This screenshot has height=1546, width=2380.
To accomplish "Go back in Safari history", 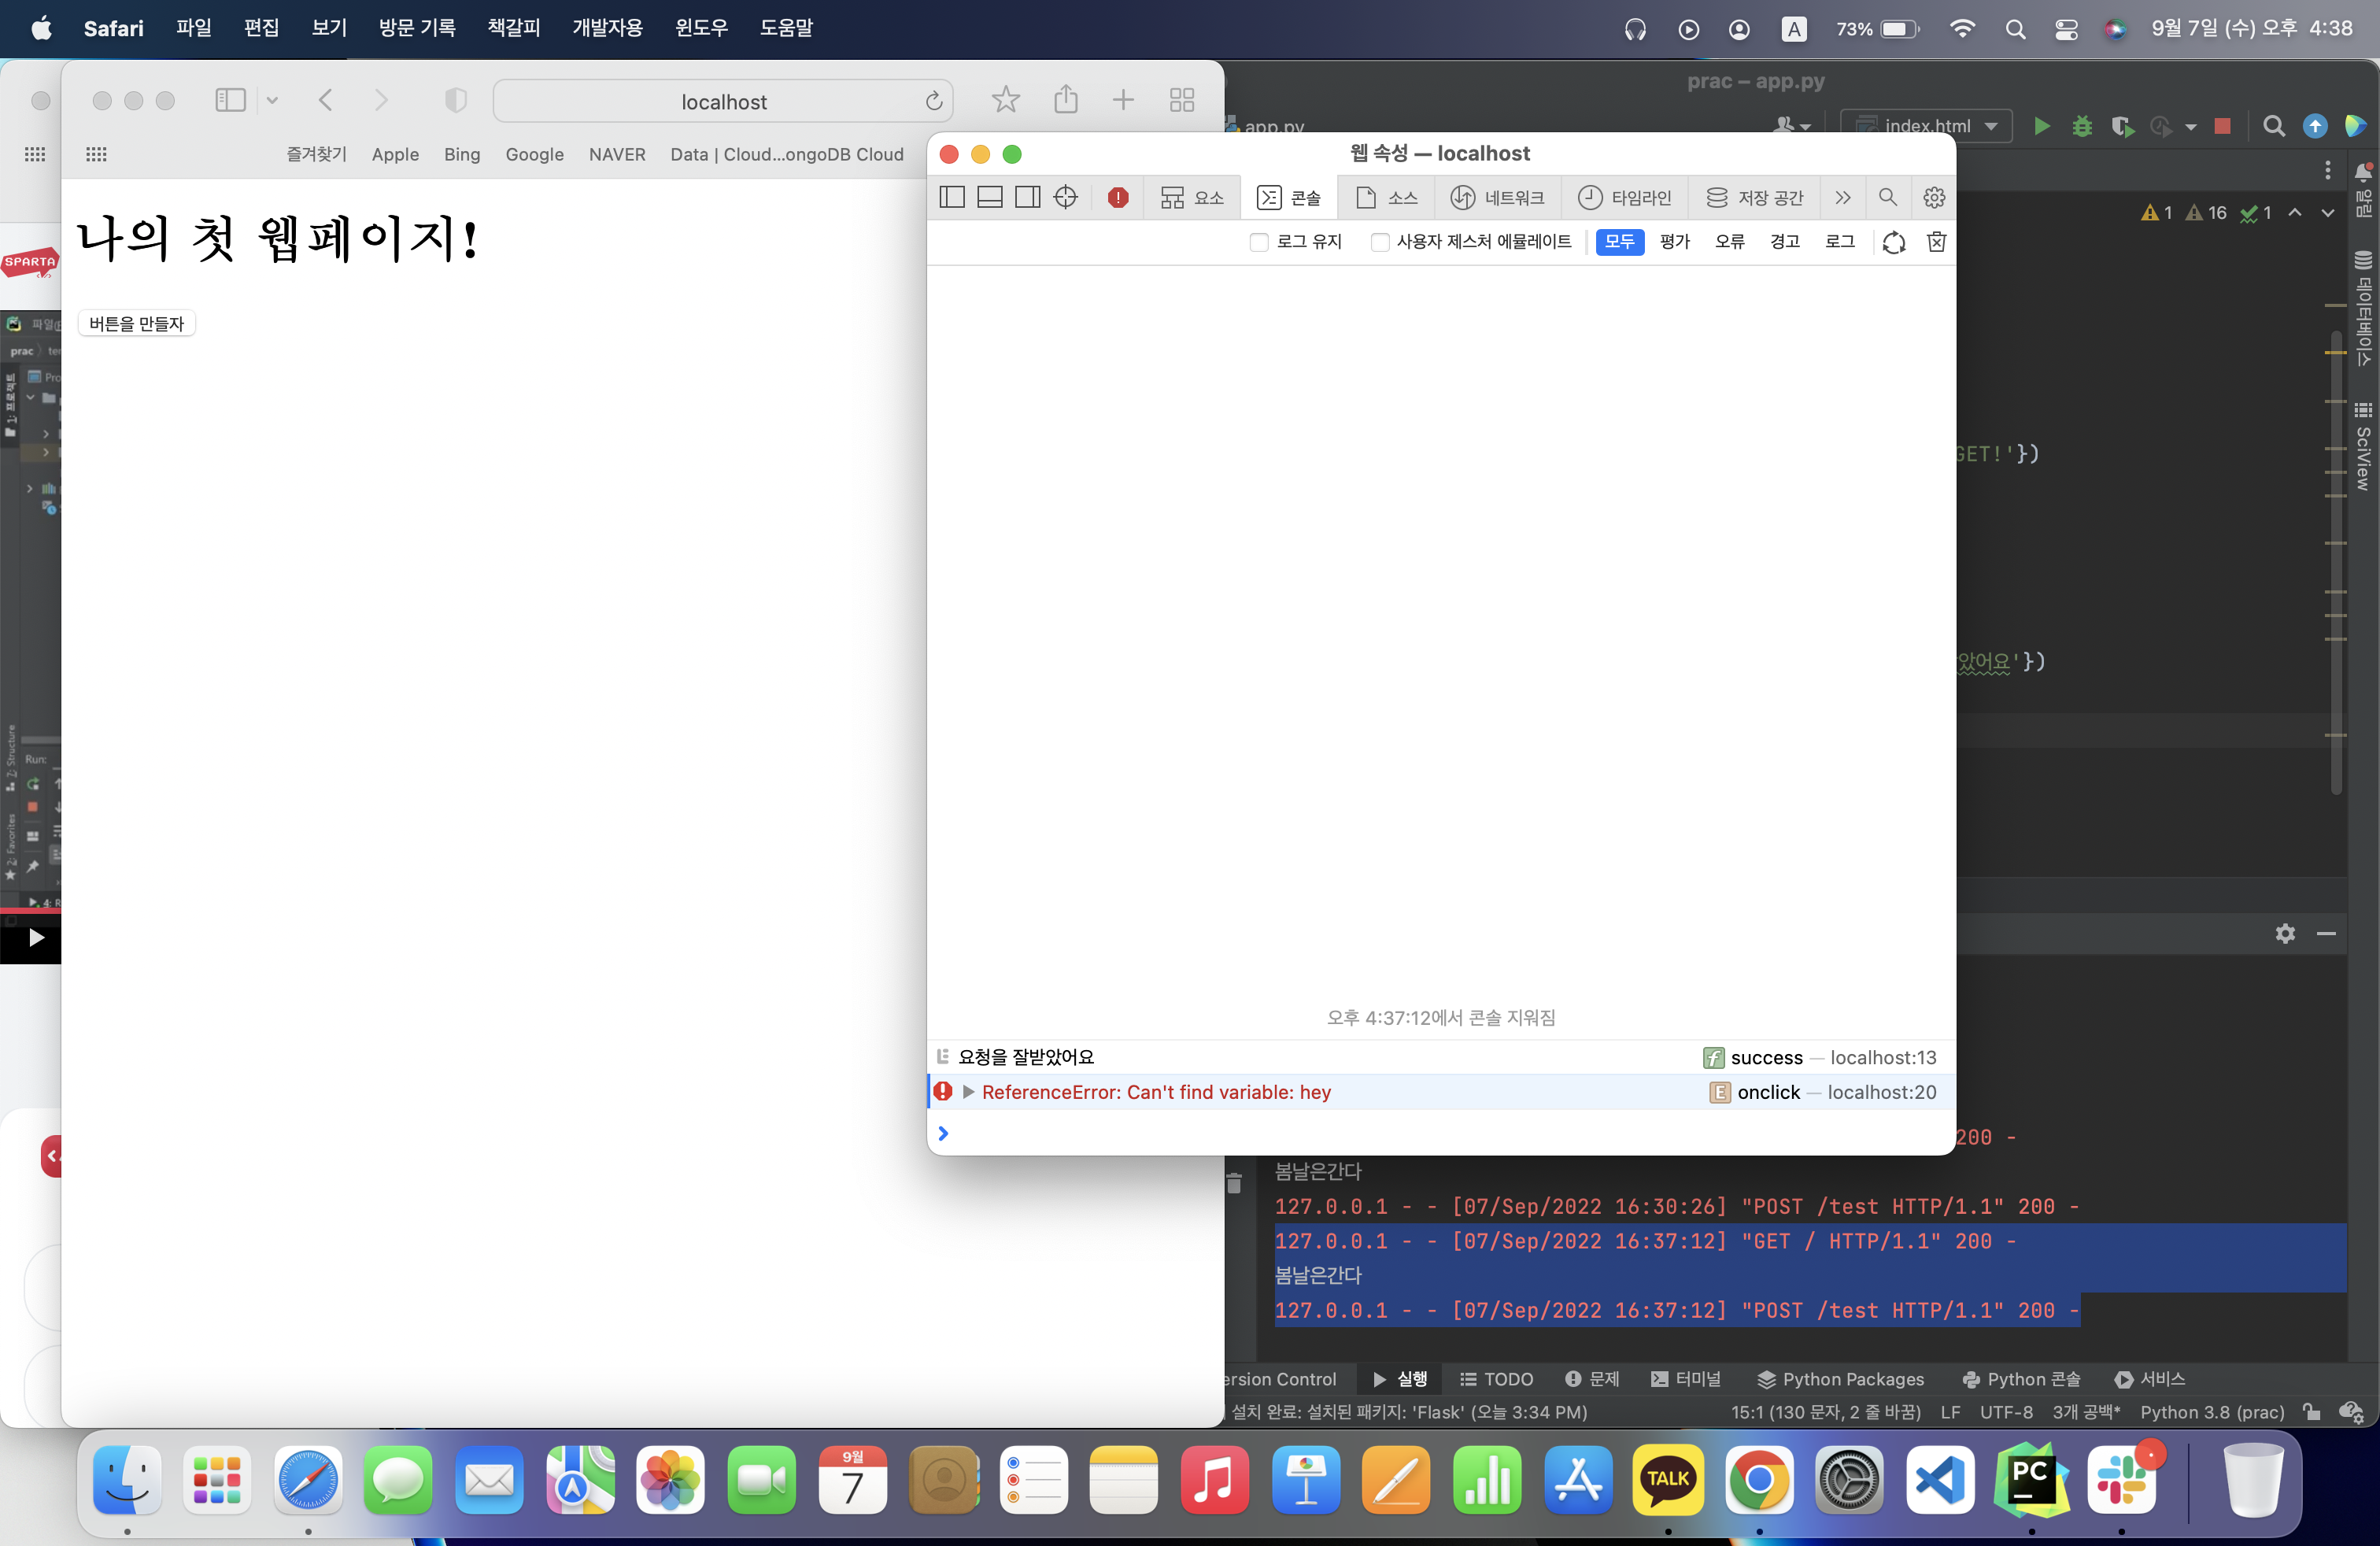I will click(x=325, y=100).
